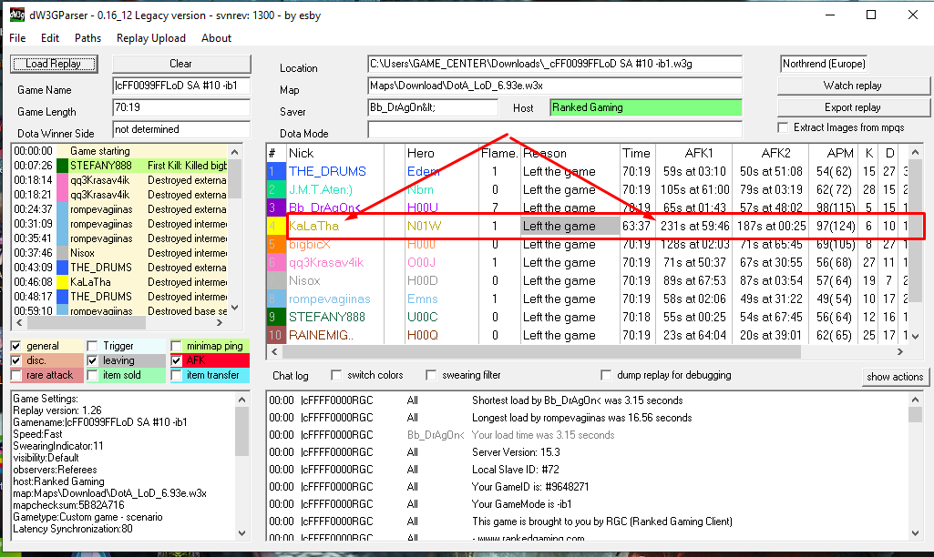Screen dimensions: 934x557
Task: Click the Saver field
Action: point(433,107)
